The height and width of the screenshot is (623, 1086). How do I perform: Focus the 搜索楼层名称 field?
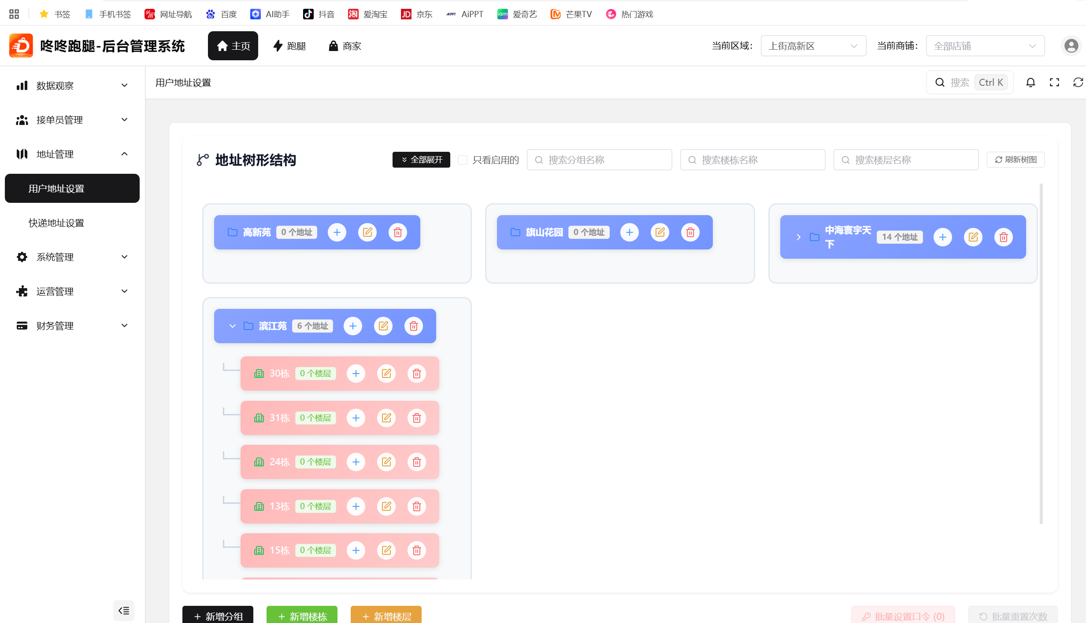pyautogui.click(x=906, y=160)
